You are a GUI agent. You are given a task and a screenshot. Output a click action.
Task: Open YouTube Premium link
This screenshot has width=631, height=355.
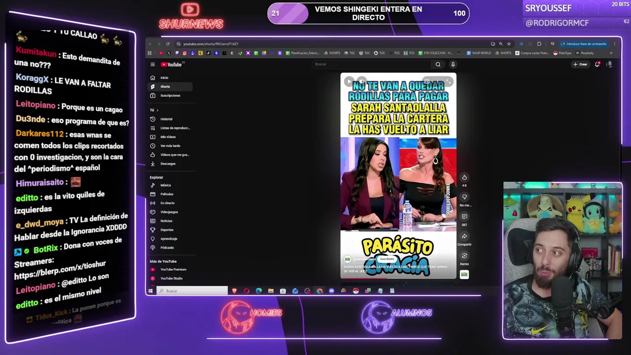click(x=171, y=269)
